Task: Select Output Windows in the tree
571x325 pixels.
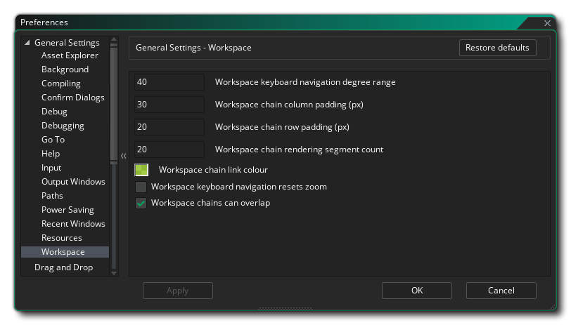Action: (x=73, y=182)
